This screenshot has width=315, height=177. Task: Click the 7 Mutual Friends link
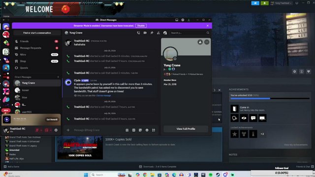(178, 74)
